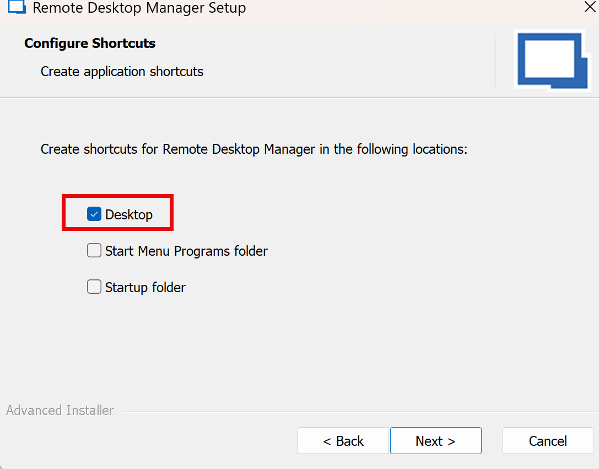Viewport: 599px width, 469px height.
Task: Click the Remote Desktop Manager title bar icon
Action: click(x=17, y=8)
